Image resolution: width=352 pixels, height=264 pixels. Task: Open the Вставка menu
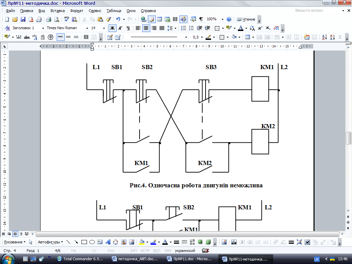(x=57, y=11)
